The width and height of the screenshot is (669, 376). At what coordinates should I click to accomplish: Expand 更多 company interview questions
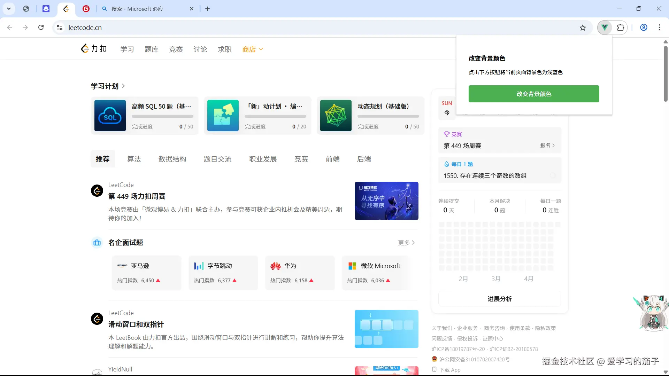406,243
